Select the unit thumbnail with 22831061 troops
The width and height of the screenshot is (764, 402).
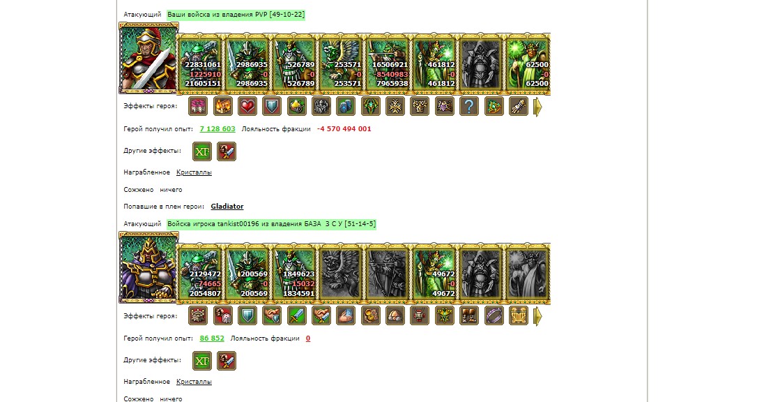coord(200,64)
